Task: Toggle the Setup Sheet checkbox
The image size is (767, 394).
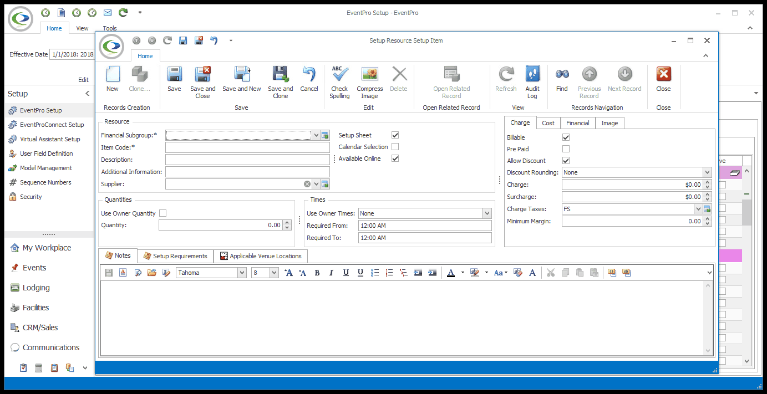Action: [395, 135]
